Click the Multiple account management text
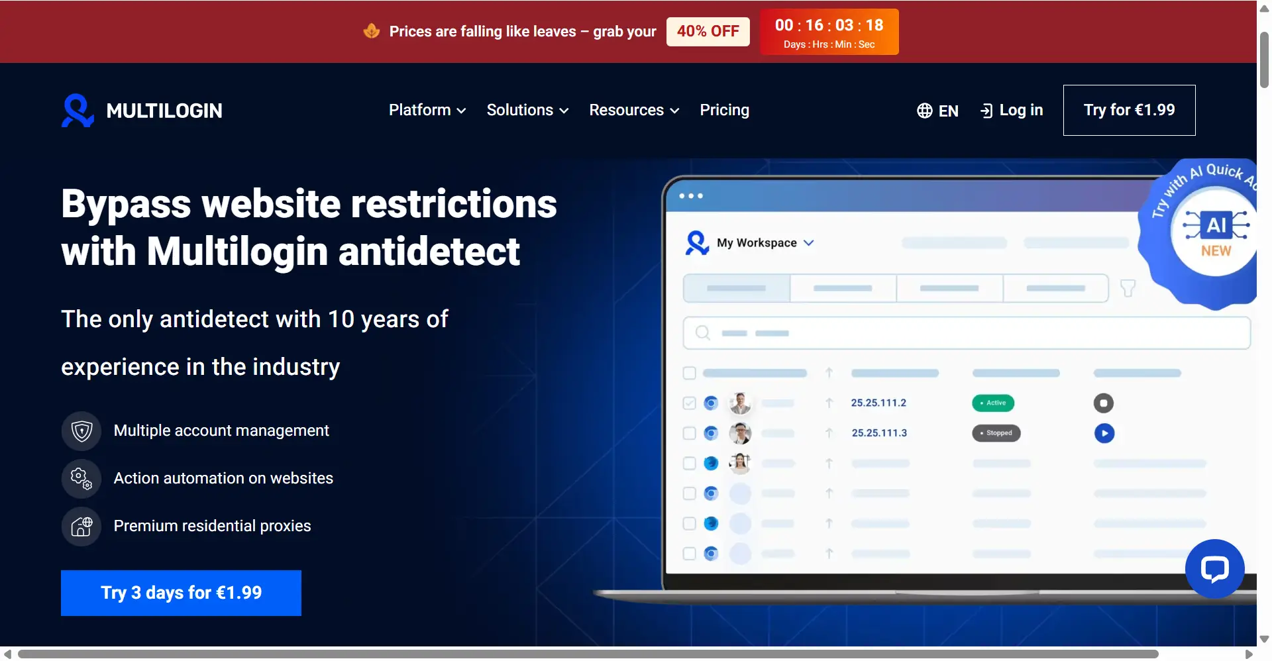This screenshot has width=1272, height=661. click(221, 431)
